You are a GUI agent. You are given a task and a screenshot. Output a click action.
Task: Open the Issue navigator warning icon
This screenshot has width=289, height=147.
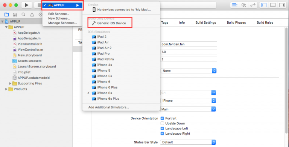point(32,15)
